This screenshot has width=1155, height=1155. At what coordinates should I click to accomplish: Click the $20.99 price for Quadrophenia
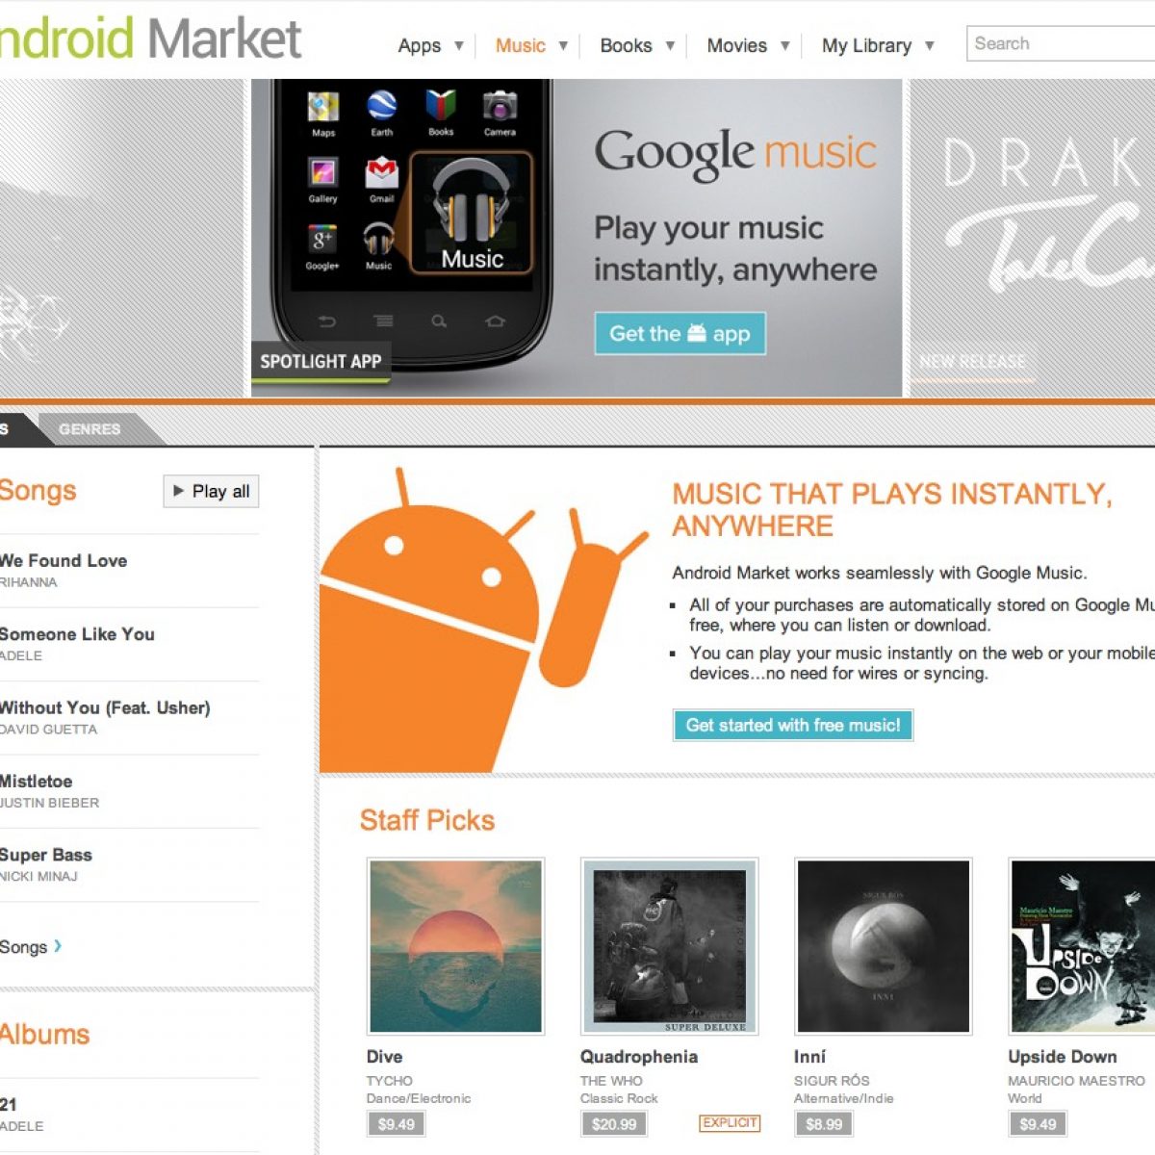tap(614, 1123)
